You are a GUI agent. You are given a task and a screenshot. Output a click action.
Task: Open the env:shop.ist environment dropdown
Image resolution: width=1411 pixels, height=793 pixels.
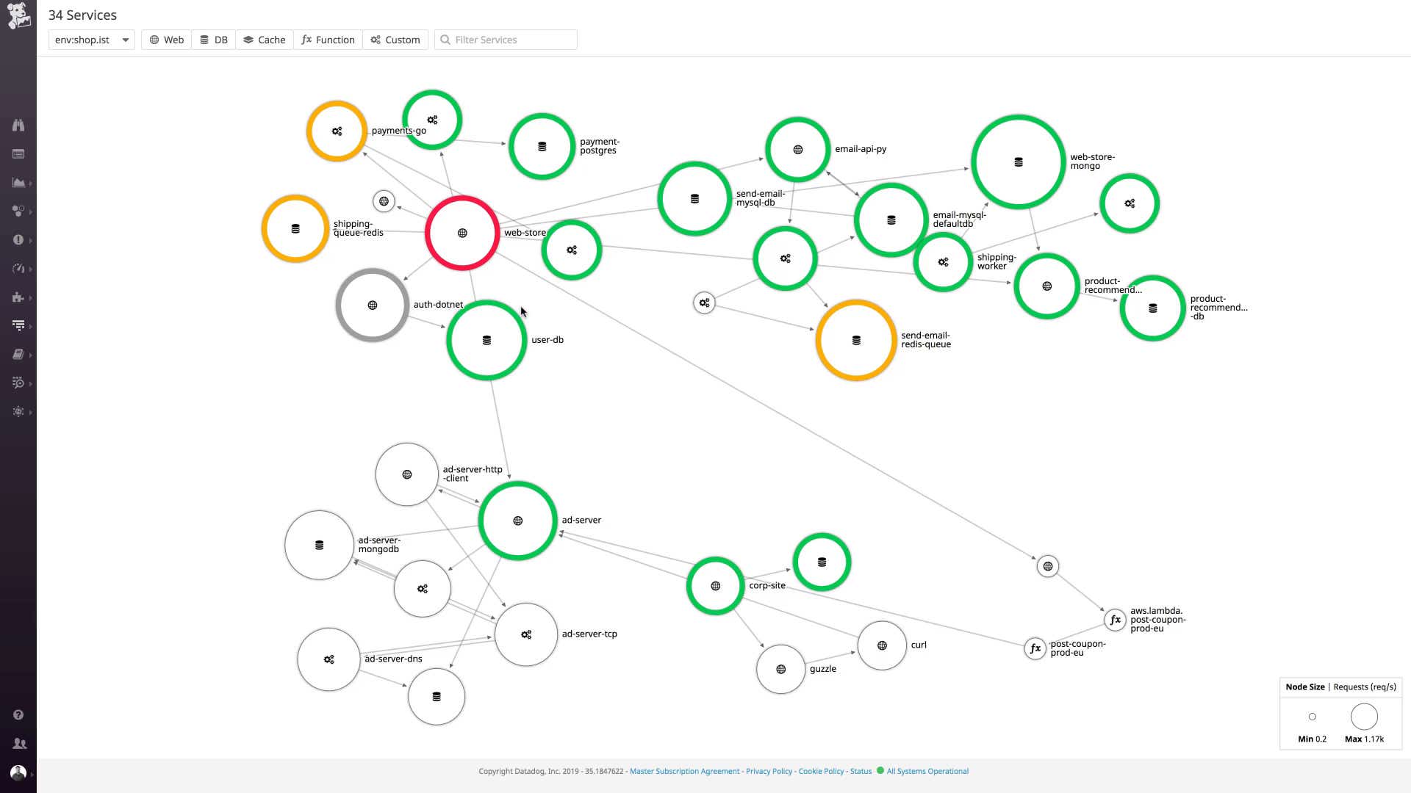tap(92, 40)
